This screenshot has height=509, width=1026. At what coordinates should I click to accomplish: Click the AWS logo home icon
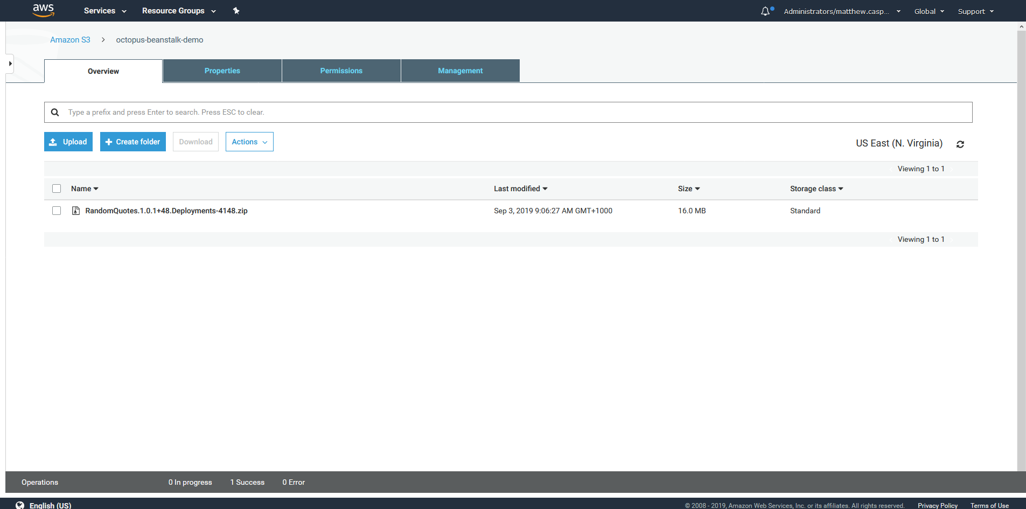tap(43, 10)
